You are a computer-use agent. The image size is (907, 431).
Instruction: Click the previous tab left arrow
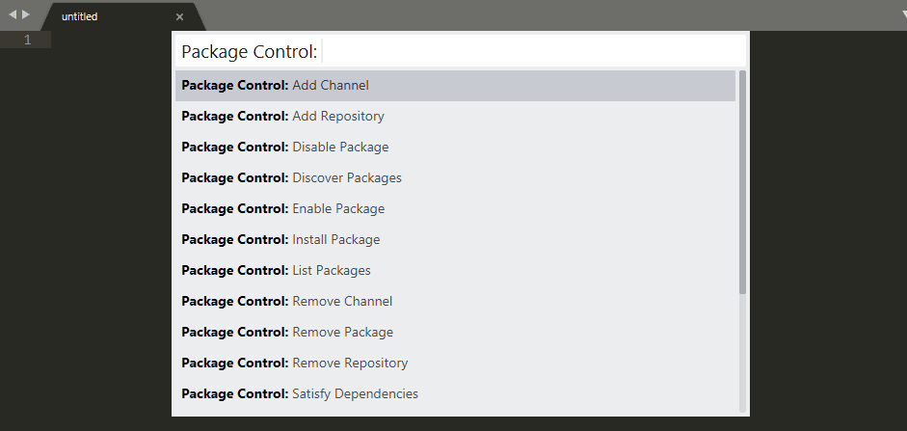click(x=13, y=14)
